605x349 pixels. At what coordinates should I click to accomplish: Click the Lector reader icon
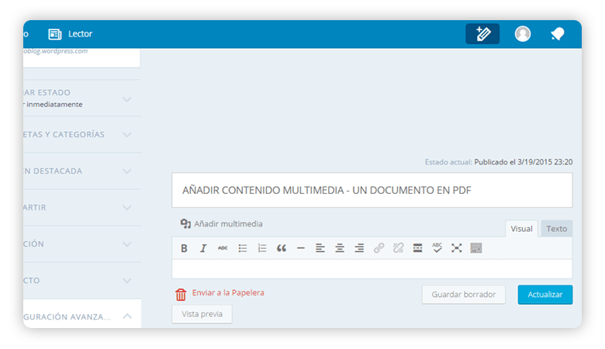point(55,34)
